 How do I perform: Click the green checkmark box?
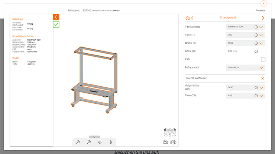(56, 24)
